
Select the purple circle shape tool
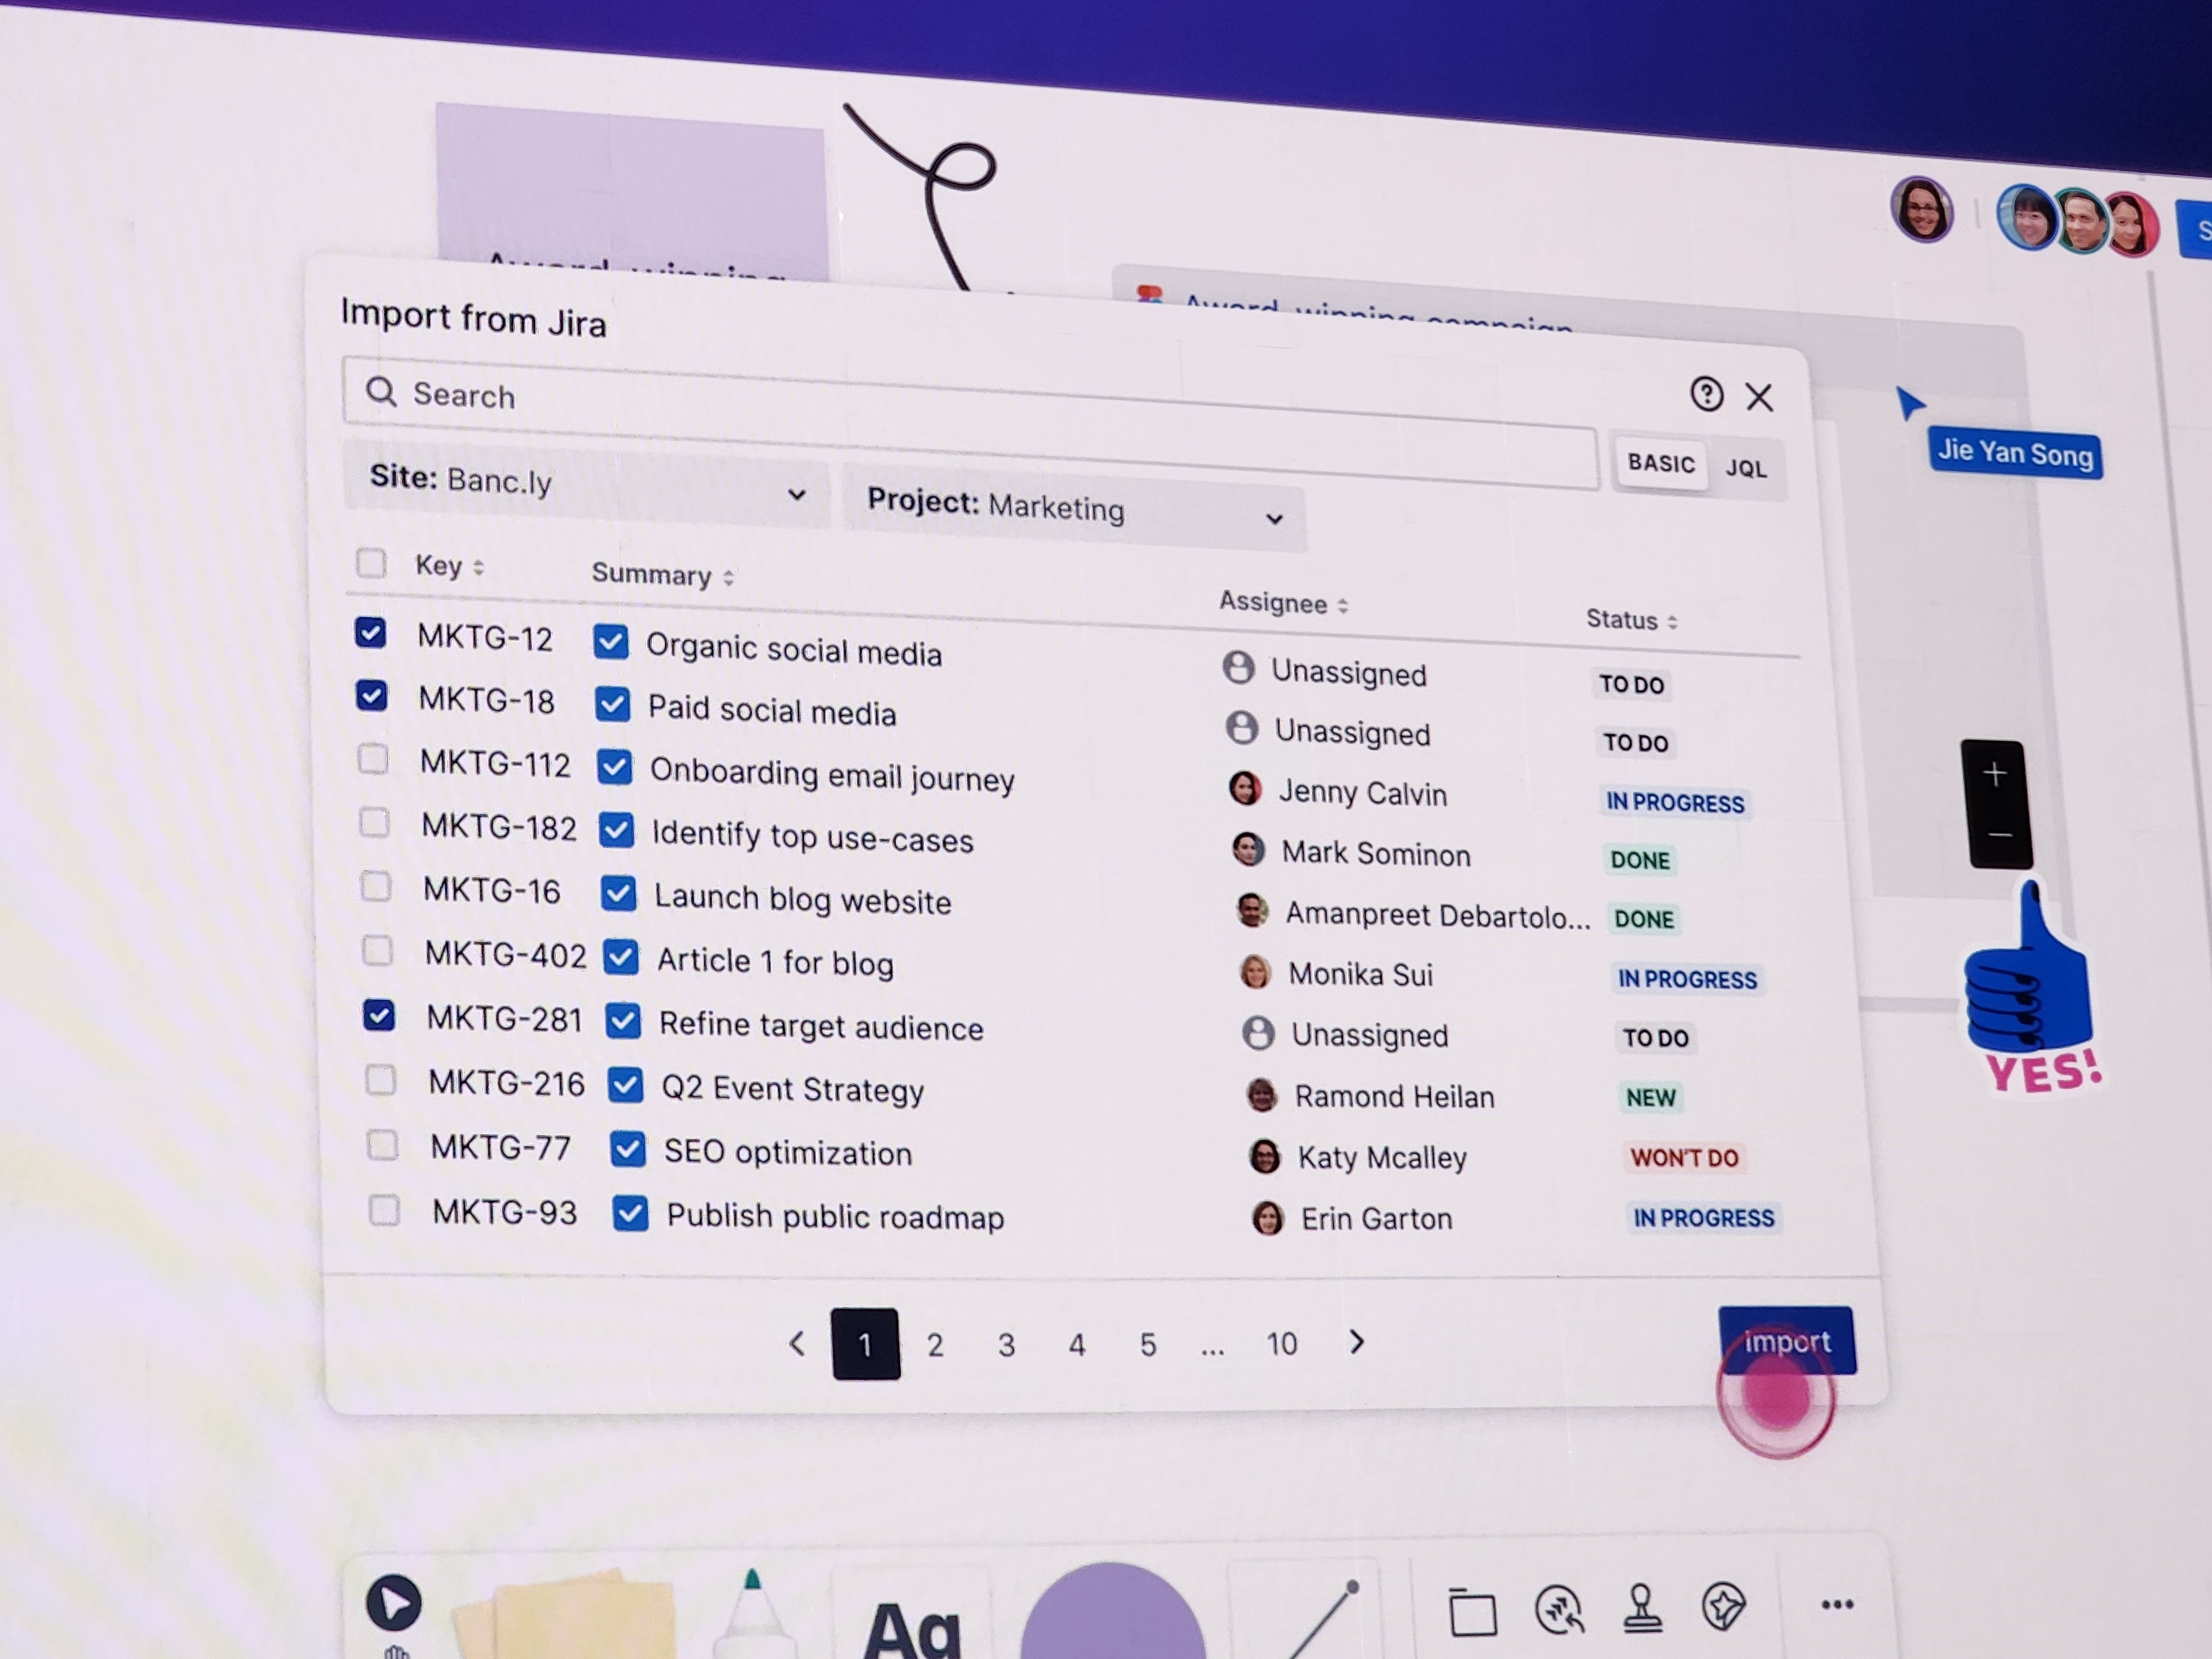pos(1112,1612)
